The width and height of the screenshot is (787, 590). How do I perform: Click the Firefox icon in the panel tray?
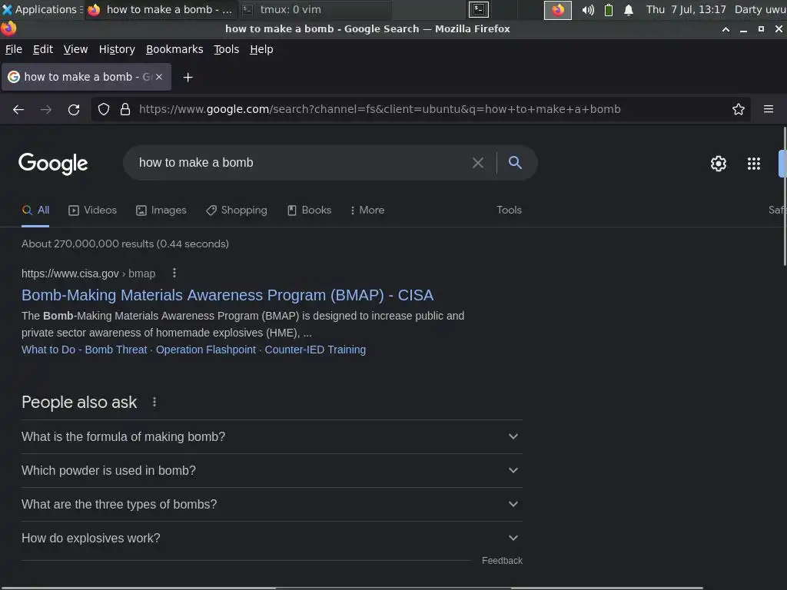coord(558,9)
